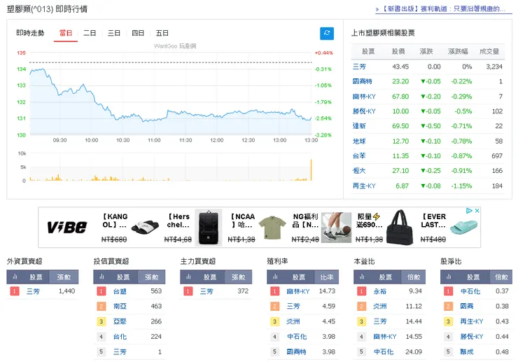Close the banner advertisement with X
The image size is (518, 362).
[477, 211]
